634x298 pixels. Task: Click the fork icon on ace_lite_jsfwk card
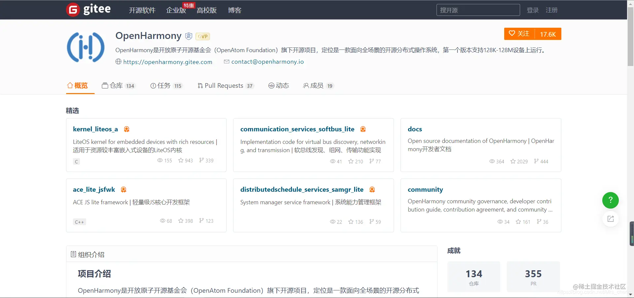click(201, 220)
